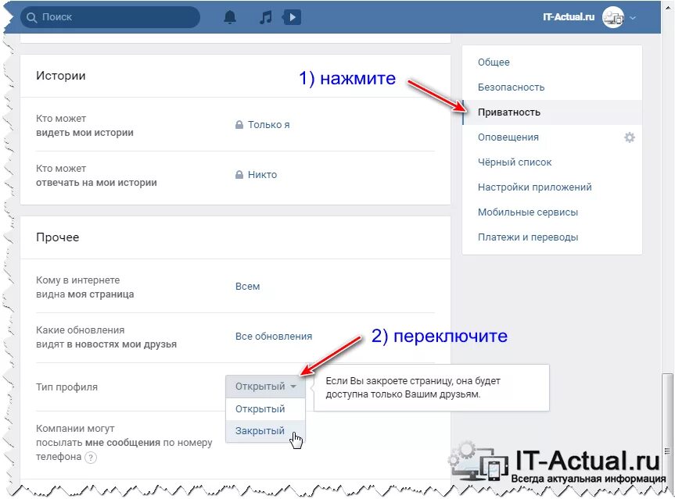Expand the account menu chevron

click(x=633, y=18)
